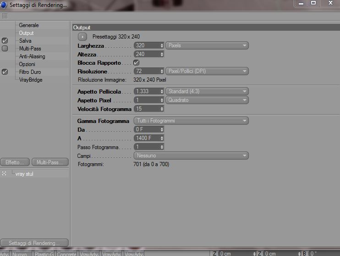Click the Cinema 4D logo in title bar

4,5
